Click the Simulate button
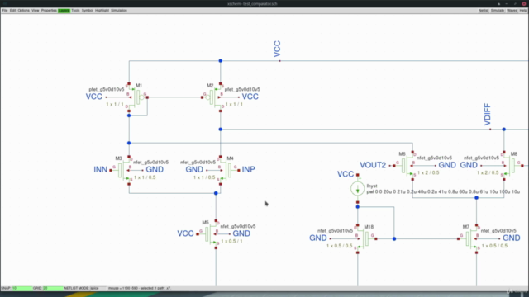Viewport: 529px width, 297px height. [498, 11]
